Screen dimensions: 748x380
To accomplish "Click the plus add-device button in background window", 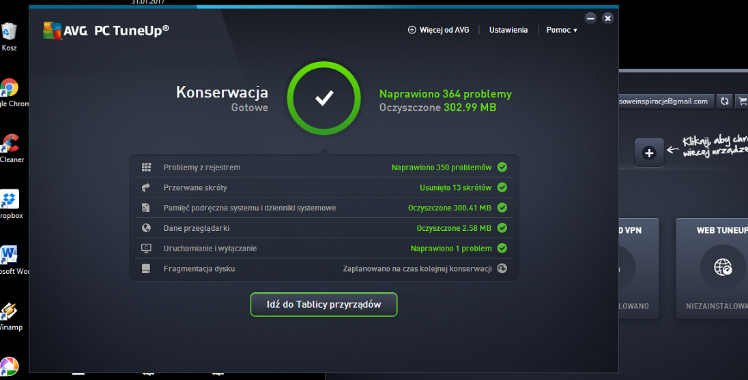I will click(649, 153).
